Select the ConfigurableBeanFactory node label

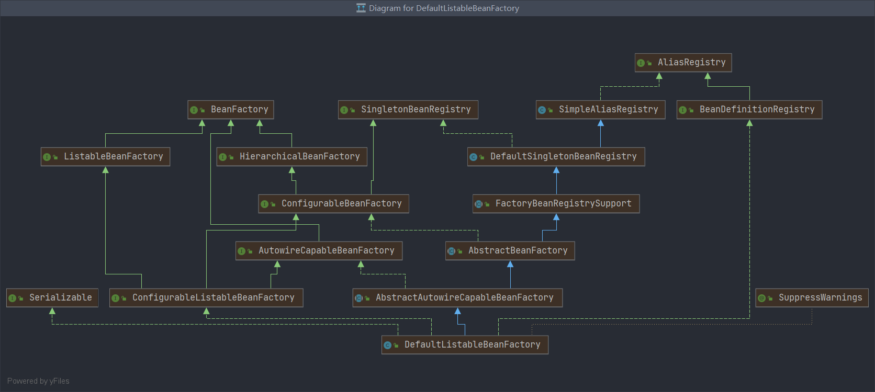(341, 203)
